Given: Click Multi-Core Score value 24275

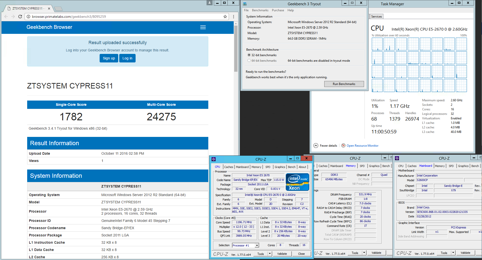Looking at the screenshot, I should (x=161, y=117).
